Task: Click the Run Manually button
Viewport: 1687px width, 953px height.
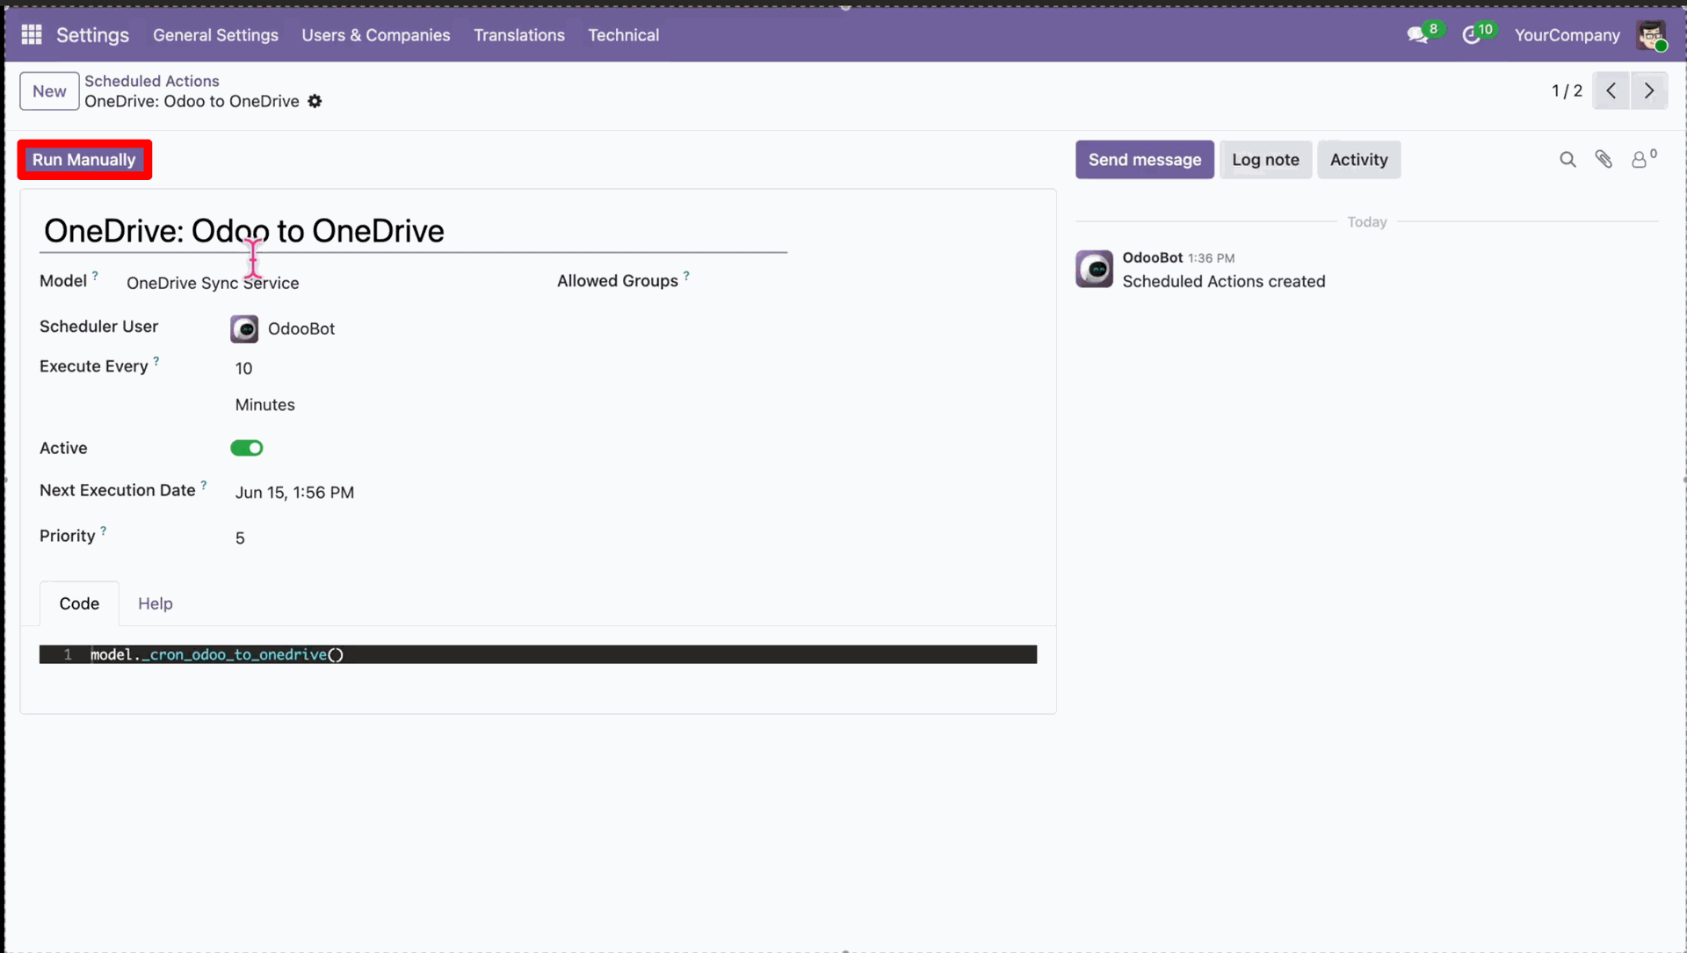Action: (84, 160)
